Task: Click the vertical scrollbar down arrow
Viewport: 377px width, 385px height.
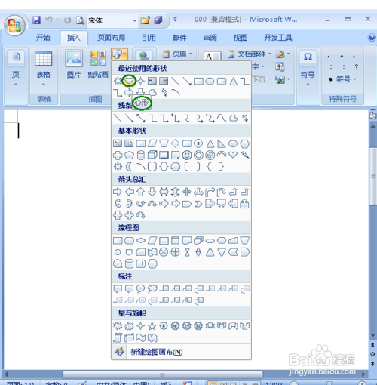Action: pos(373,335)
